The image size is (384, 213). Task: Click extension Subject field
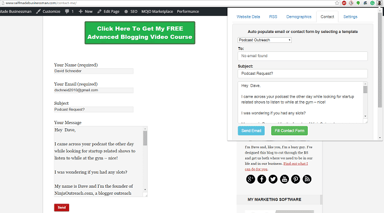[x=302, y=74]
